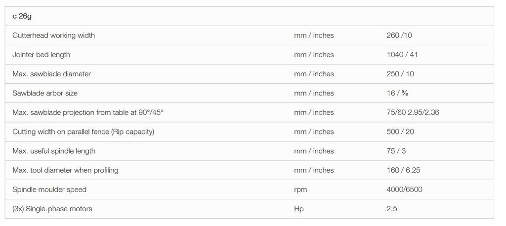Click the 1040 / 41 value
The image size is (506, 226).
pos(402,55)
